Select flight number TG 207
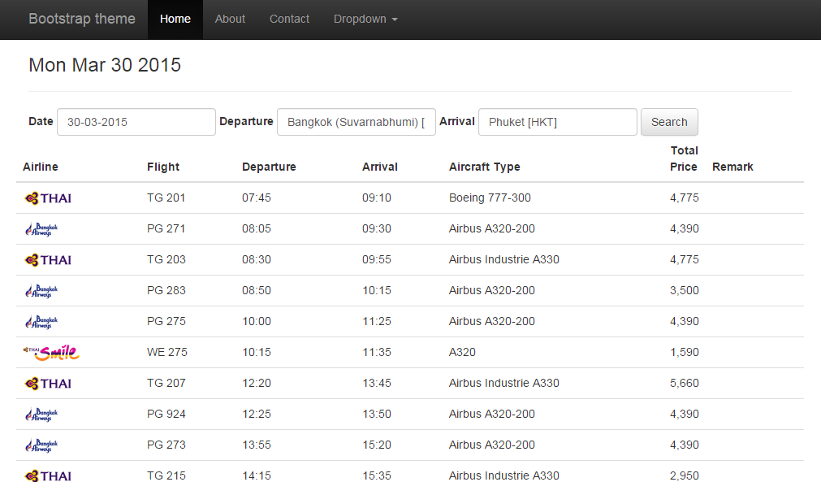 (166, 383)
